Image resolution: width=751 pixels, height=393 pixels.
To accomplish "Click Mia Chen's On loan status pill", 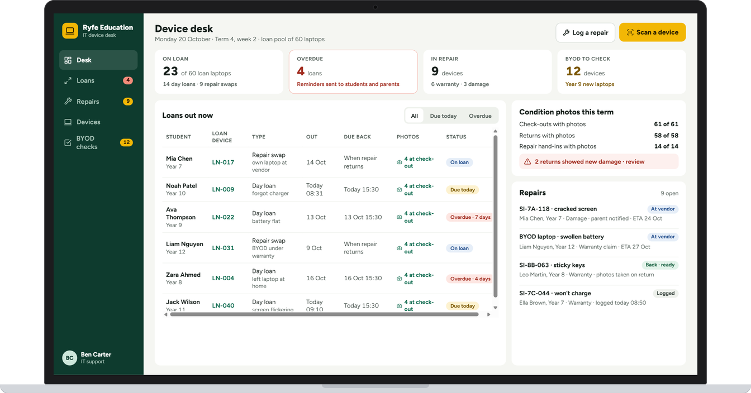I will 459,162.
